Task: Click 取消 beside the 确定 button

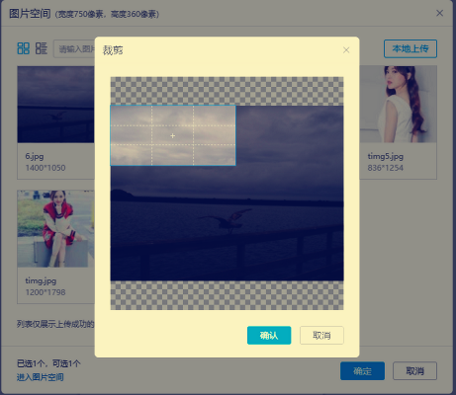Action: [414, 371]
